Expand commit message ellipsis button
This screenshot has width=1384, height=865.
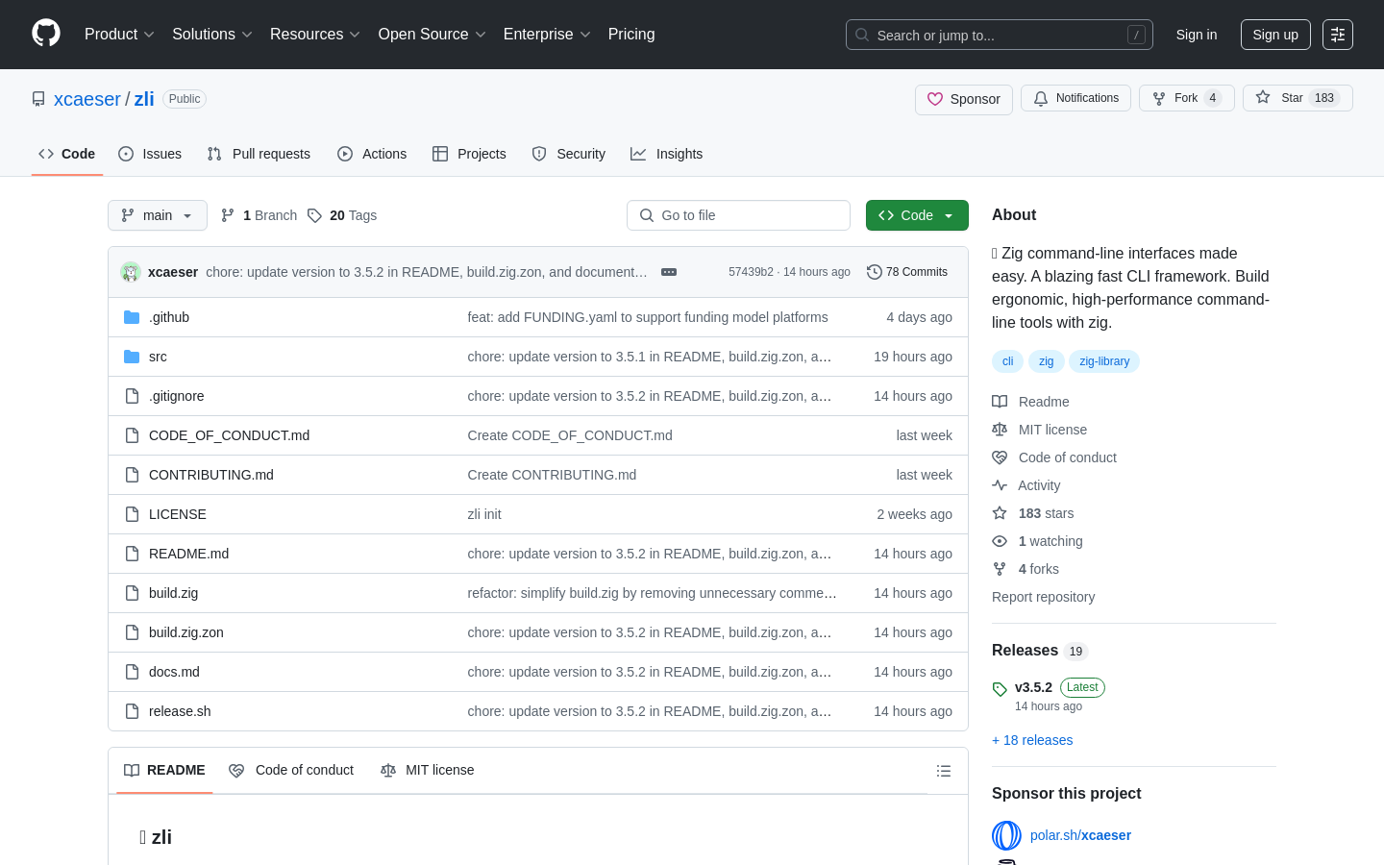pos(669,272)
